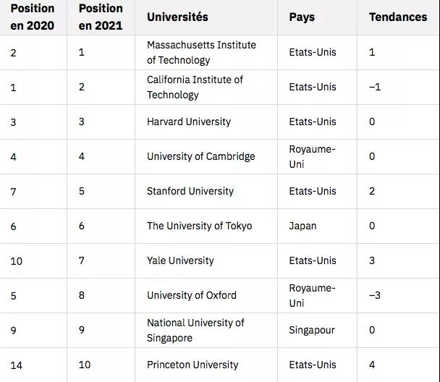Click Royaume-Uni cell in Cambridge row
The image size is (440, 382).
[x=312, y=156]
